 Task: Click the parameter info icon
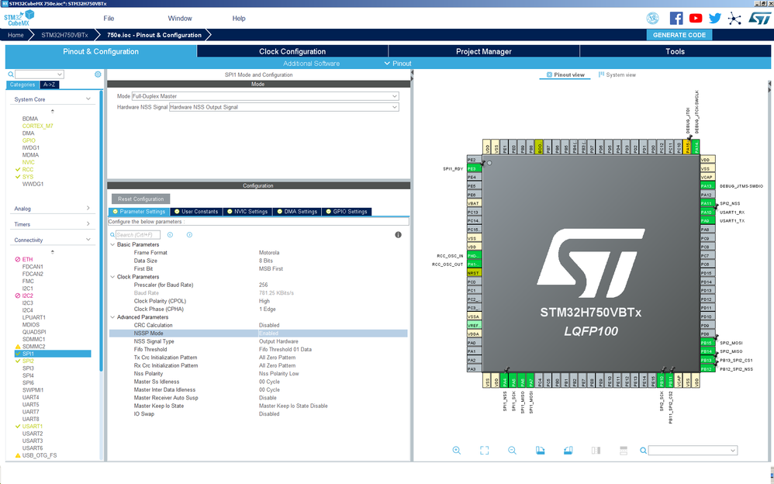coord(398,234)
